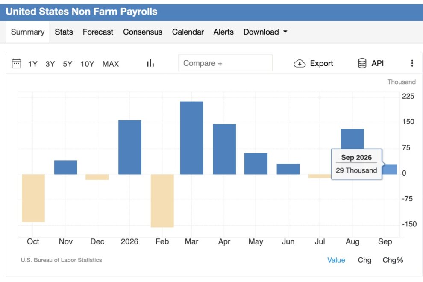Click the United States Non Farm Payrolls title
423x282 pixels.
pos(82,12)
